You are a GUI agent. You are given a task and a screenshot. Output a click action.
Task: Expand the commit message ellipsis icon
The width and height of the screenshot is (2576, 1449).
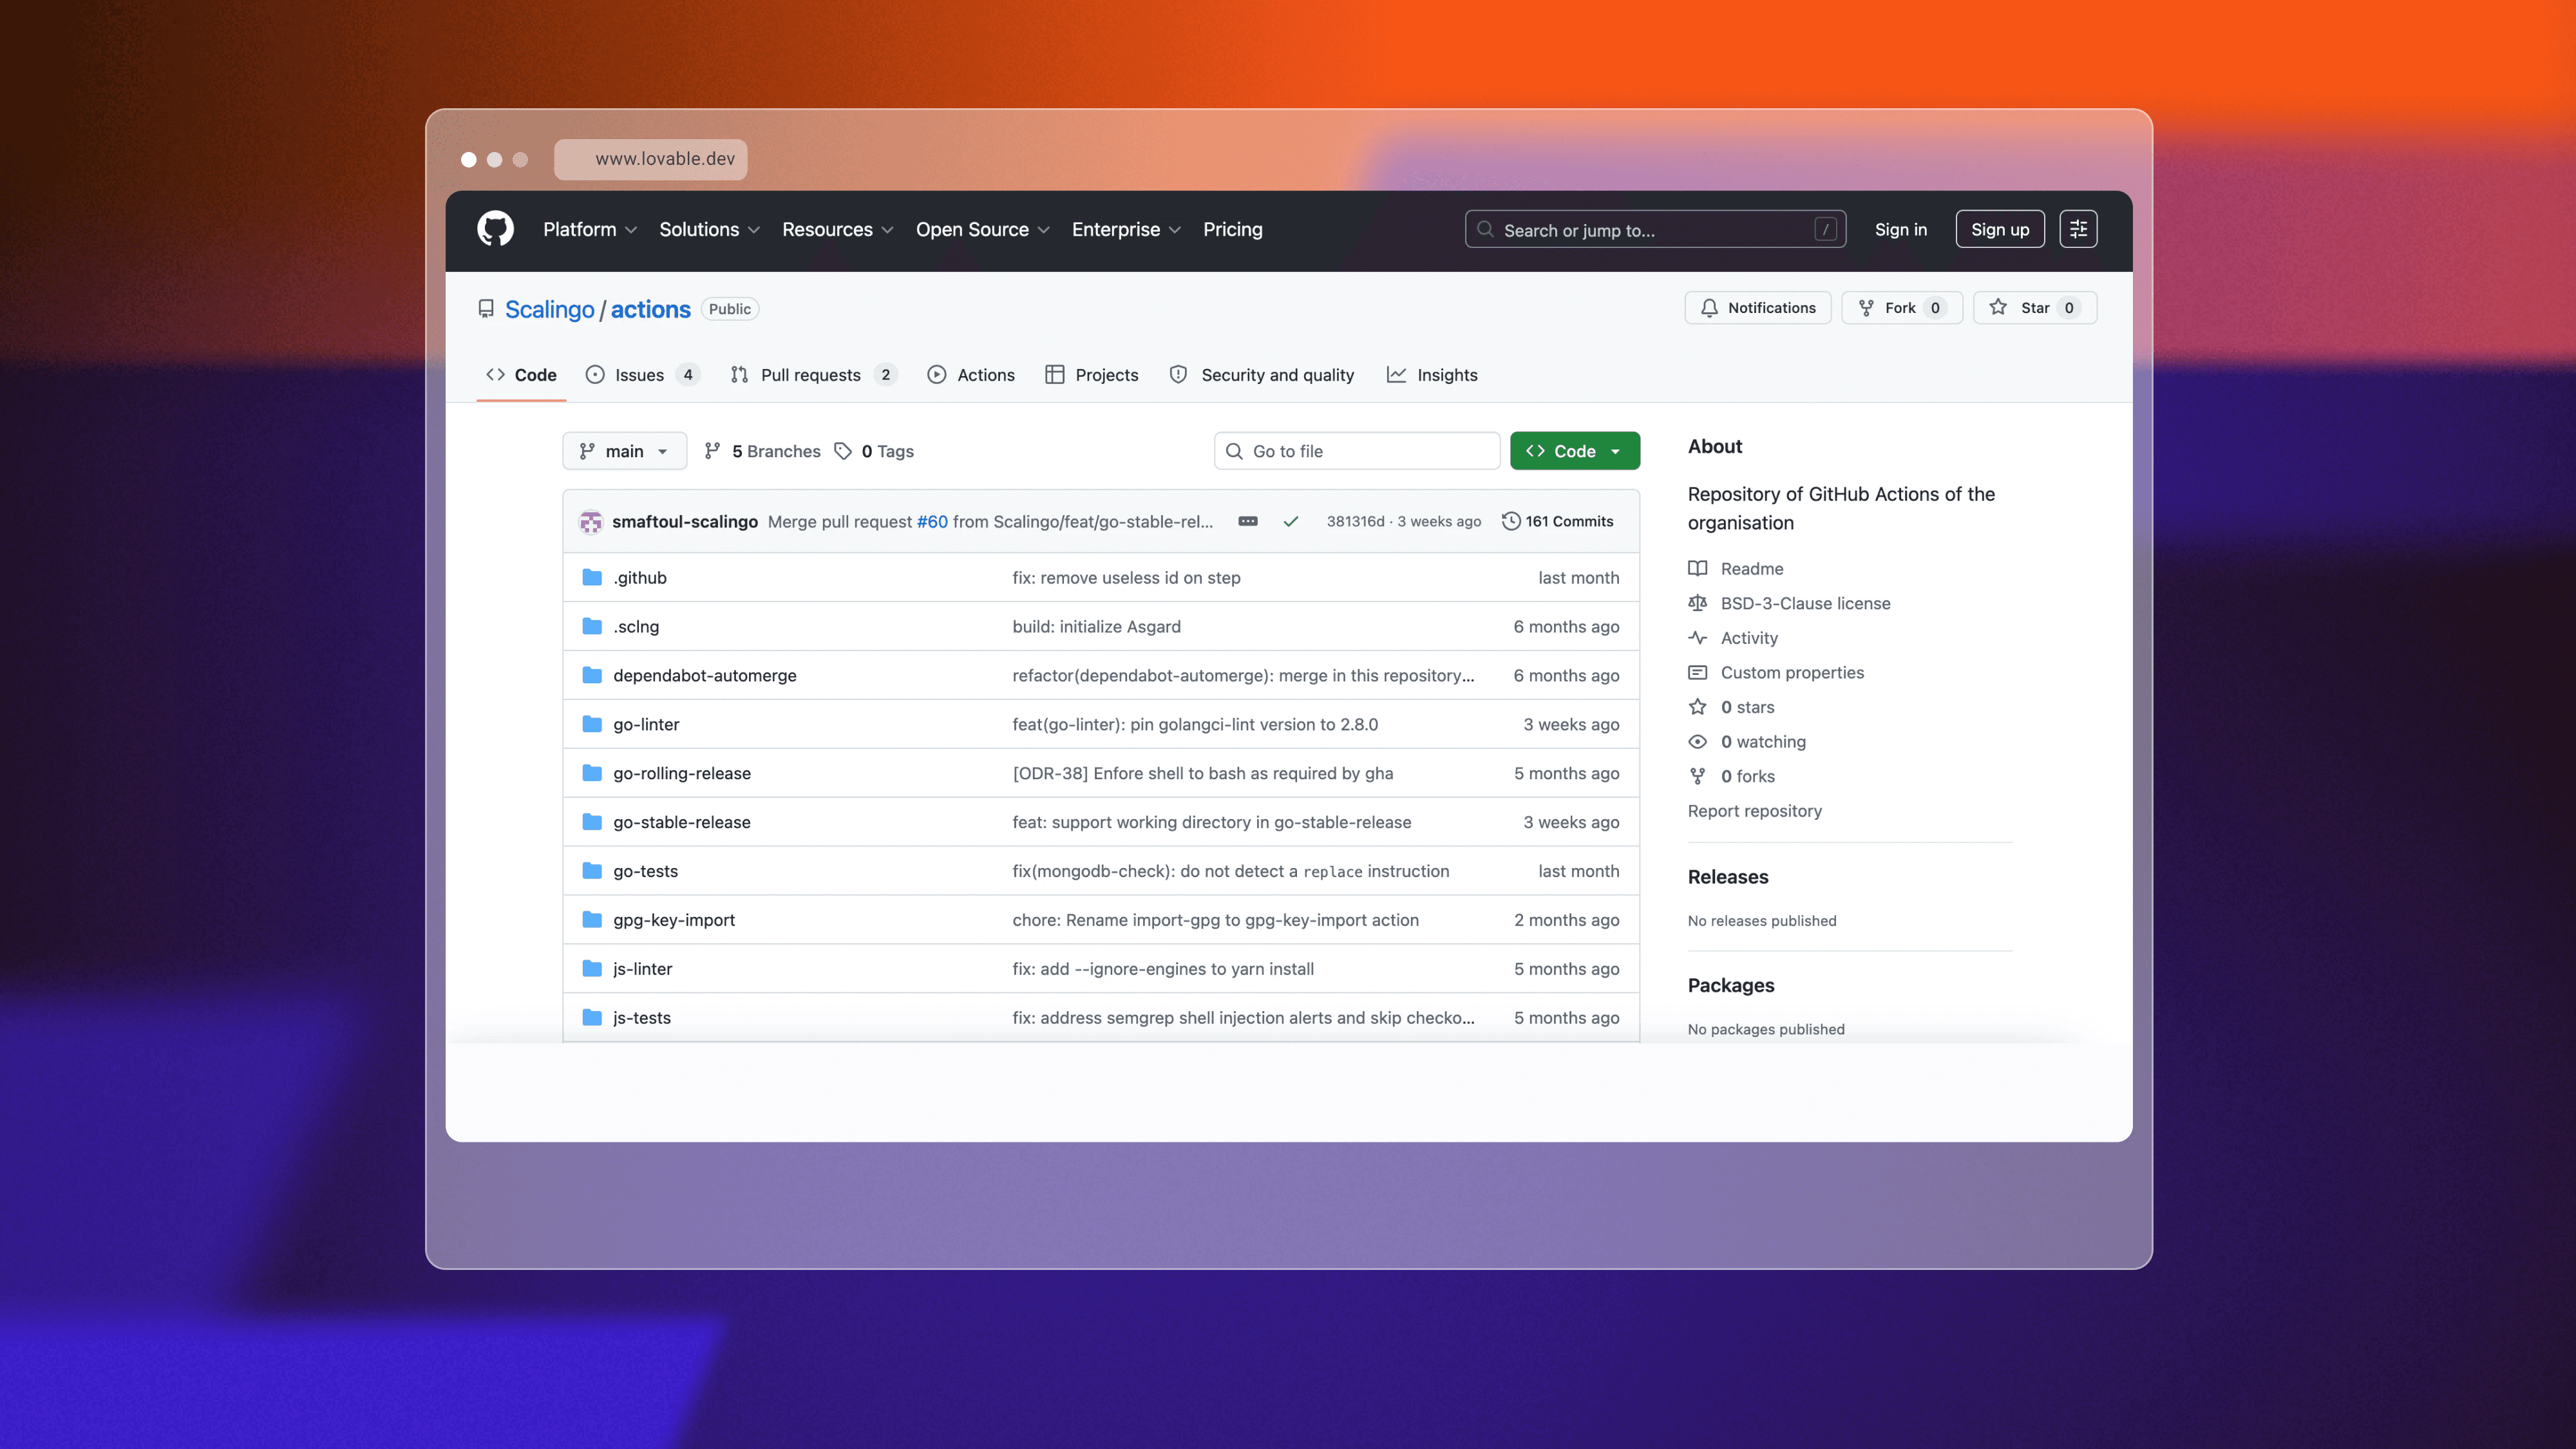click(x=1248, y=521)
